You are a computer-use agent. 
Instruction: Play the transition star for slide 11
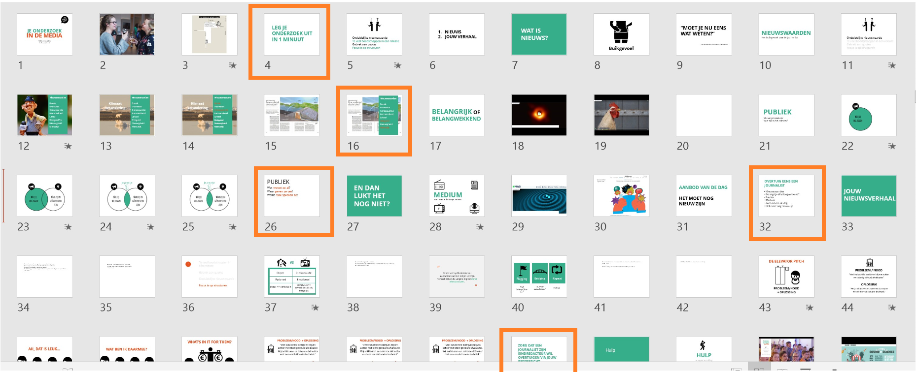[892, 65]
